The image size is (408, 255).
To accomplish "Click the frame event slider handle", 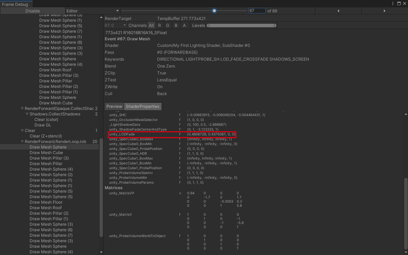I will pos(214,11).
